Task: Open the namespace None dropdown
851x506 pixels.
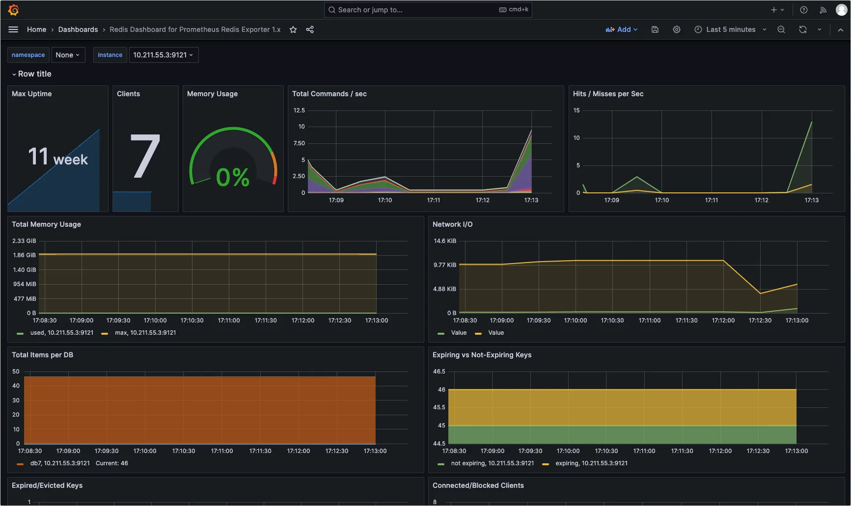Action: tap(68, 55)
